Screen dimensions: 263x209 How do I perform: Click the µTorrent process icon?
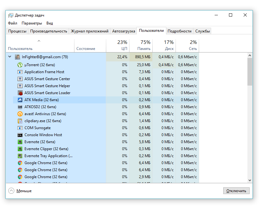click(20, 65)
